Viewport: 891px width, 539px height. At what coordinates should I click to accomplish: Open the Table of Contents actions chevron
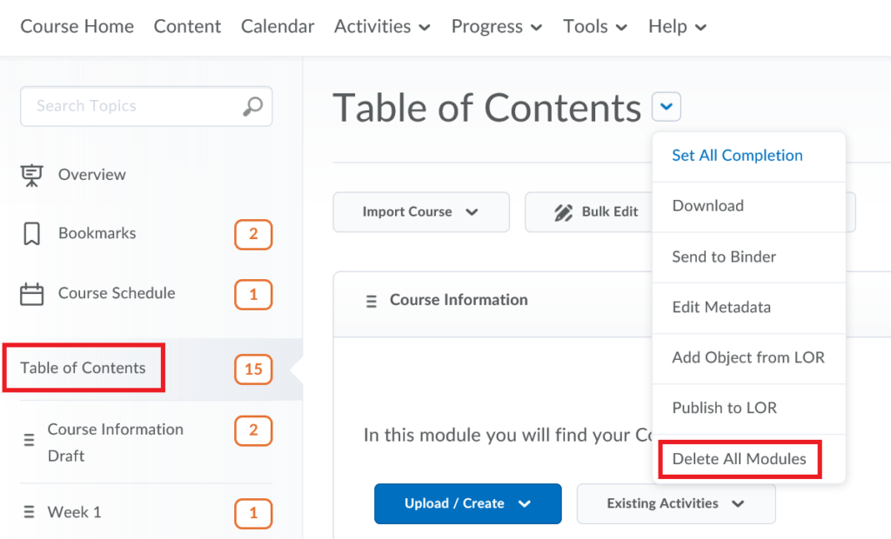[667, 106]
